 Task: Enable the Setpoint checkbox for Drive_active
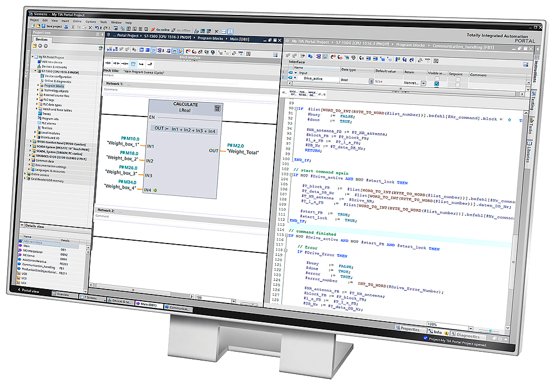point(458,84)
